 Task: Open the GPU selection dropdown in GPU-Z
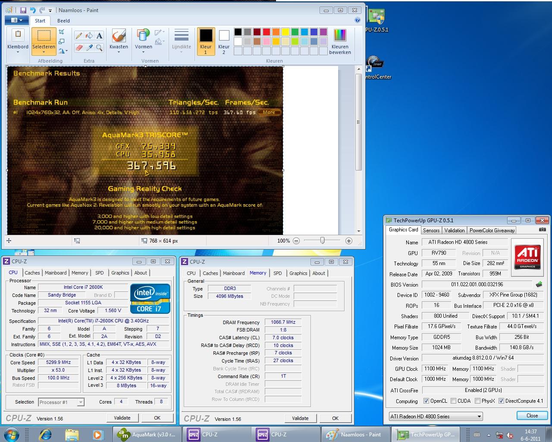click(479, 417)
